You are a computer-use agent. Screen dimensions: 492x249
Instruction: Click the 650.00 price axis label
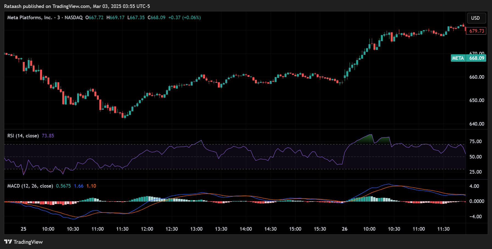477,100
